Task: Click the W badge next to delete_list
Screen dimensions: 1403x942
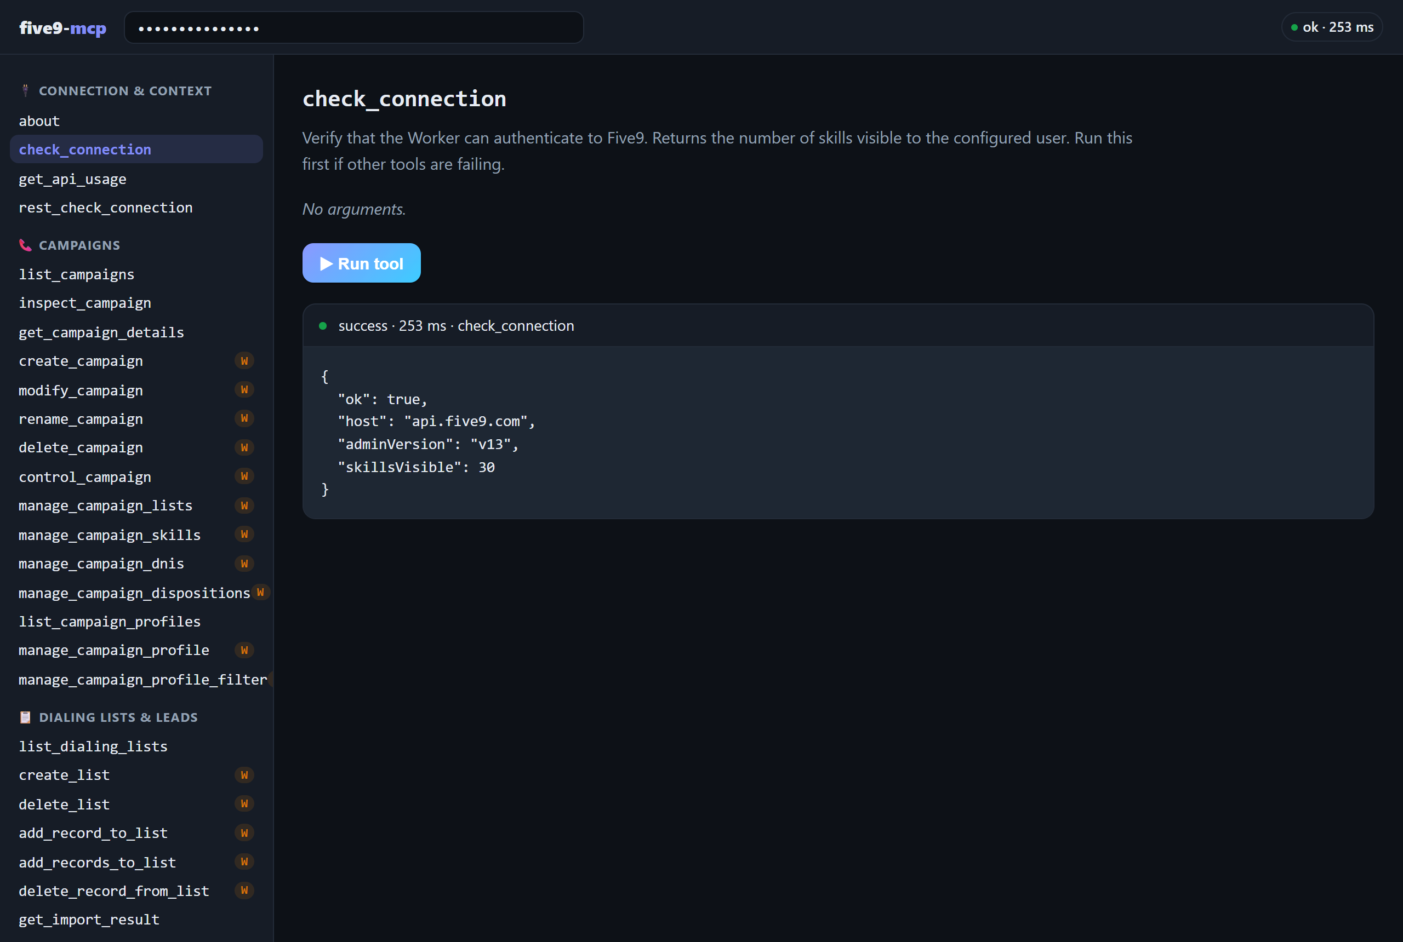Action: tap(244, 804)
